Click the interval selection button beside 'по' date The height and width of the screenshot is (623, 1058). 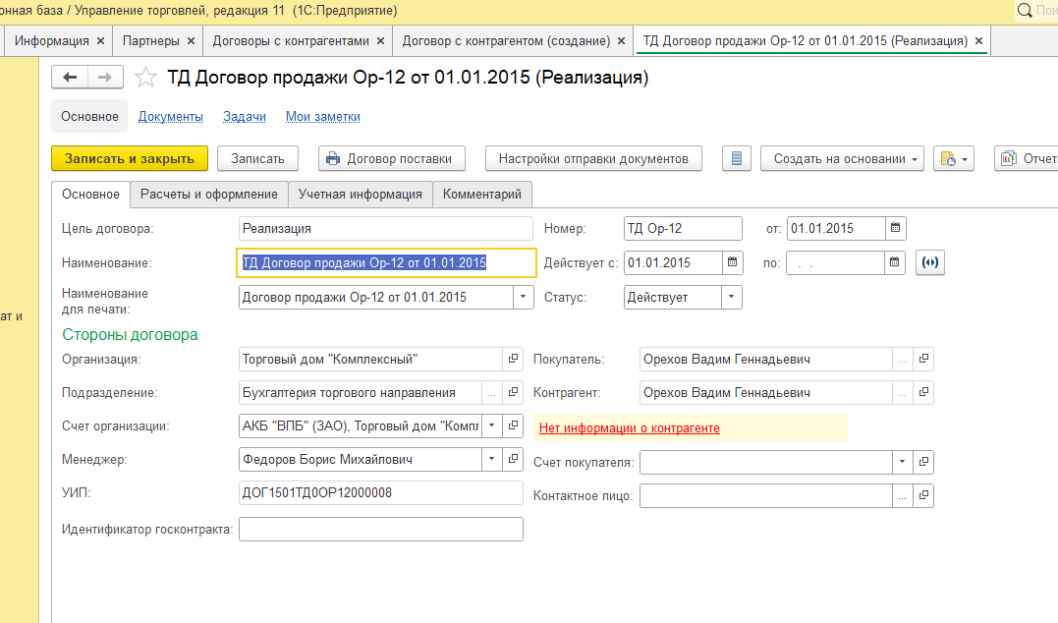(929, 263)
